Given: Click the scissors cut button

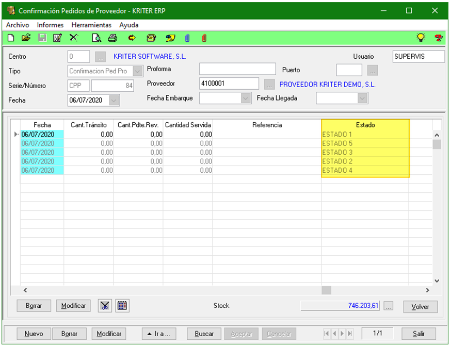Looking at the screenshot, I should point(105,306).
